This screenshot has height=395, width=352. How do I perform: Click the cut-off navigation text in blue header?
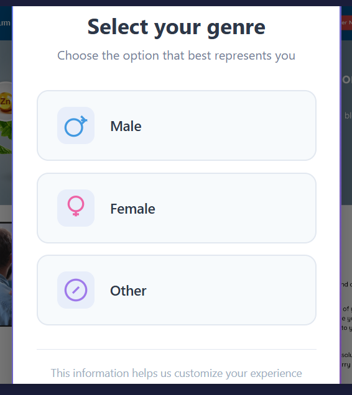[x=6, y=23]
